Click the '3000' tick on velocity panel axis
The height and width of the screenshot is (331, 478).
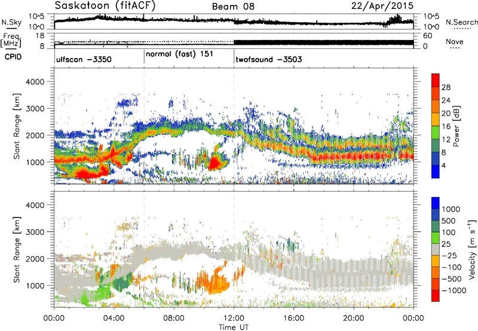pos(35,232)
